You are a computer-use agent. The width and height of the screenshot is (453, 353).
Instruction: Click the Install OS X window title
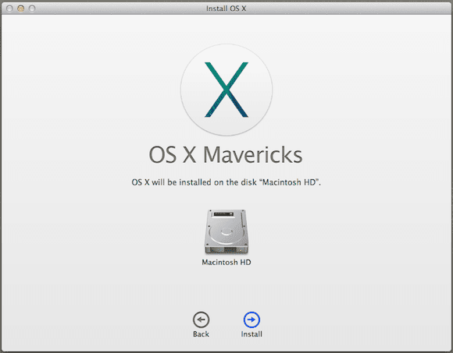click(x=226, y=9)
